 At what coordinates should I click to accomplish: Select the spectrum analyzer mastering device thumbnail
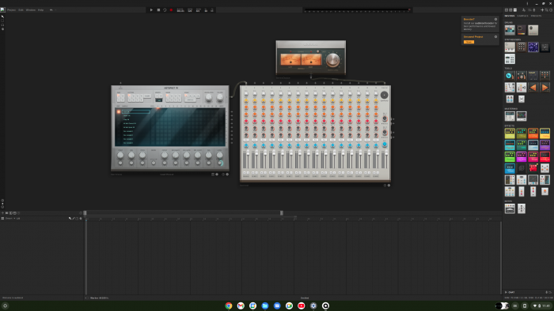click(522, 116)
